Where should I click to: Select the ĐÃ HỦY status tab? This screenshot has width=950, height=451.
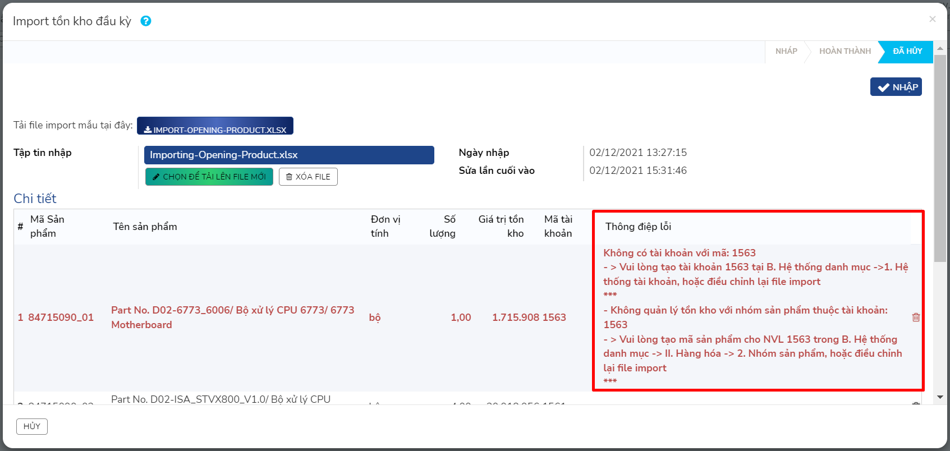tap(907, 51)
